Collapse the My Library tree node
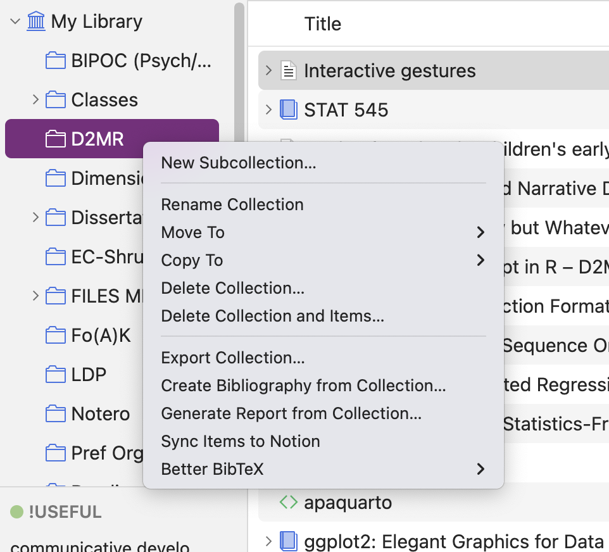The height and width of the screenshot is (552, 609). pyautogui.click(x=14, y=21)
